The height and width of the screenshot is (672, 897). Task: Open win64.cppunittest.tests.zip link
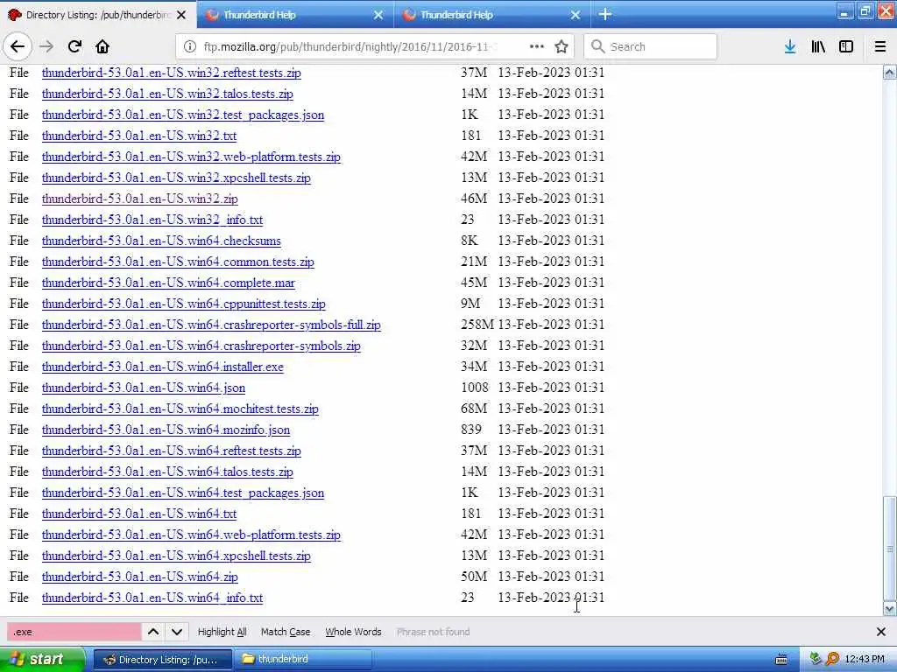pos(184,304)
